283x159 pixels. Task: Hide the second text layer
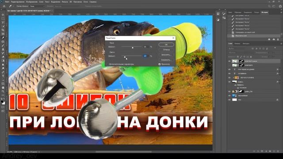coord(229,74)
